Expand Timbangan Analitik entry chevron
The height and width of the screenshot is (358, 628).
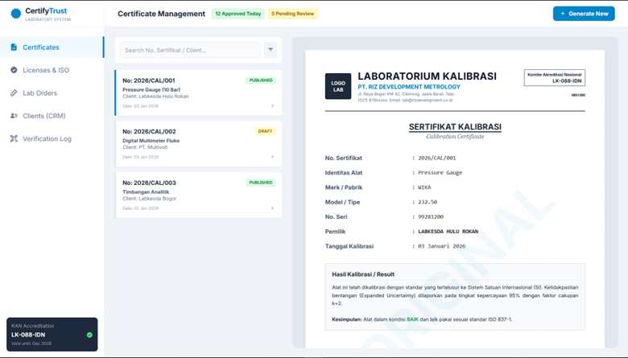[x=272, y=208]
